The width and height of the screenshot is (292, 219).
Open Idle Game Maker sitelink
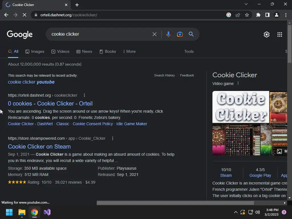[132, 124]
